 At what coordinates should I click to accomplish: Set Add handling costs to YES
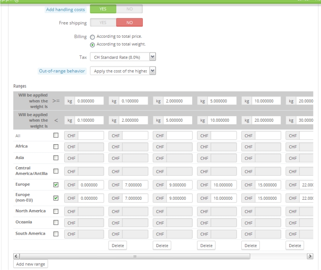coord(103,9)
